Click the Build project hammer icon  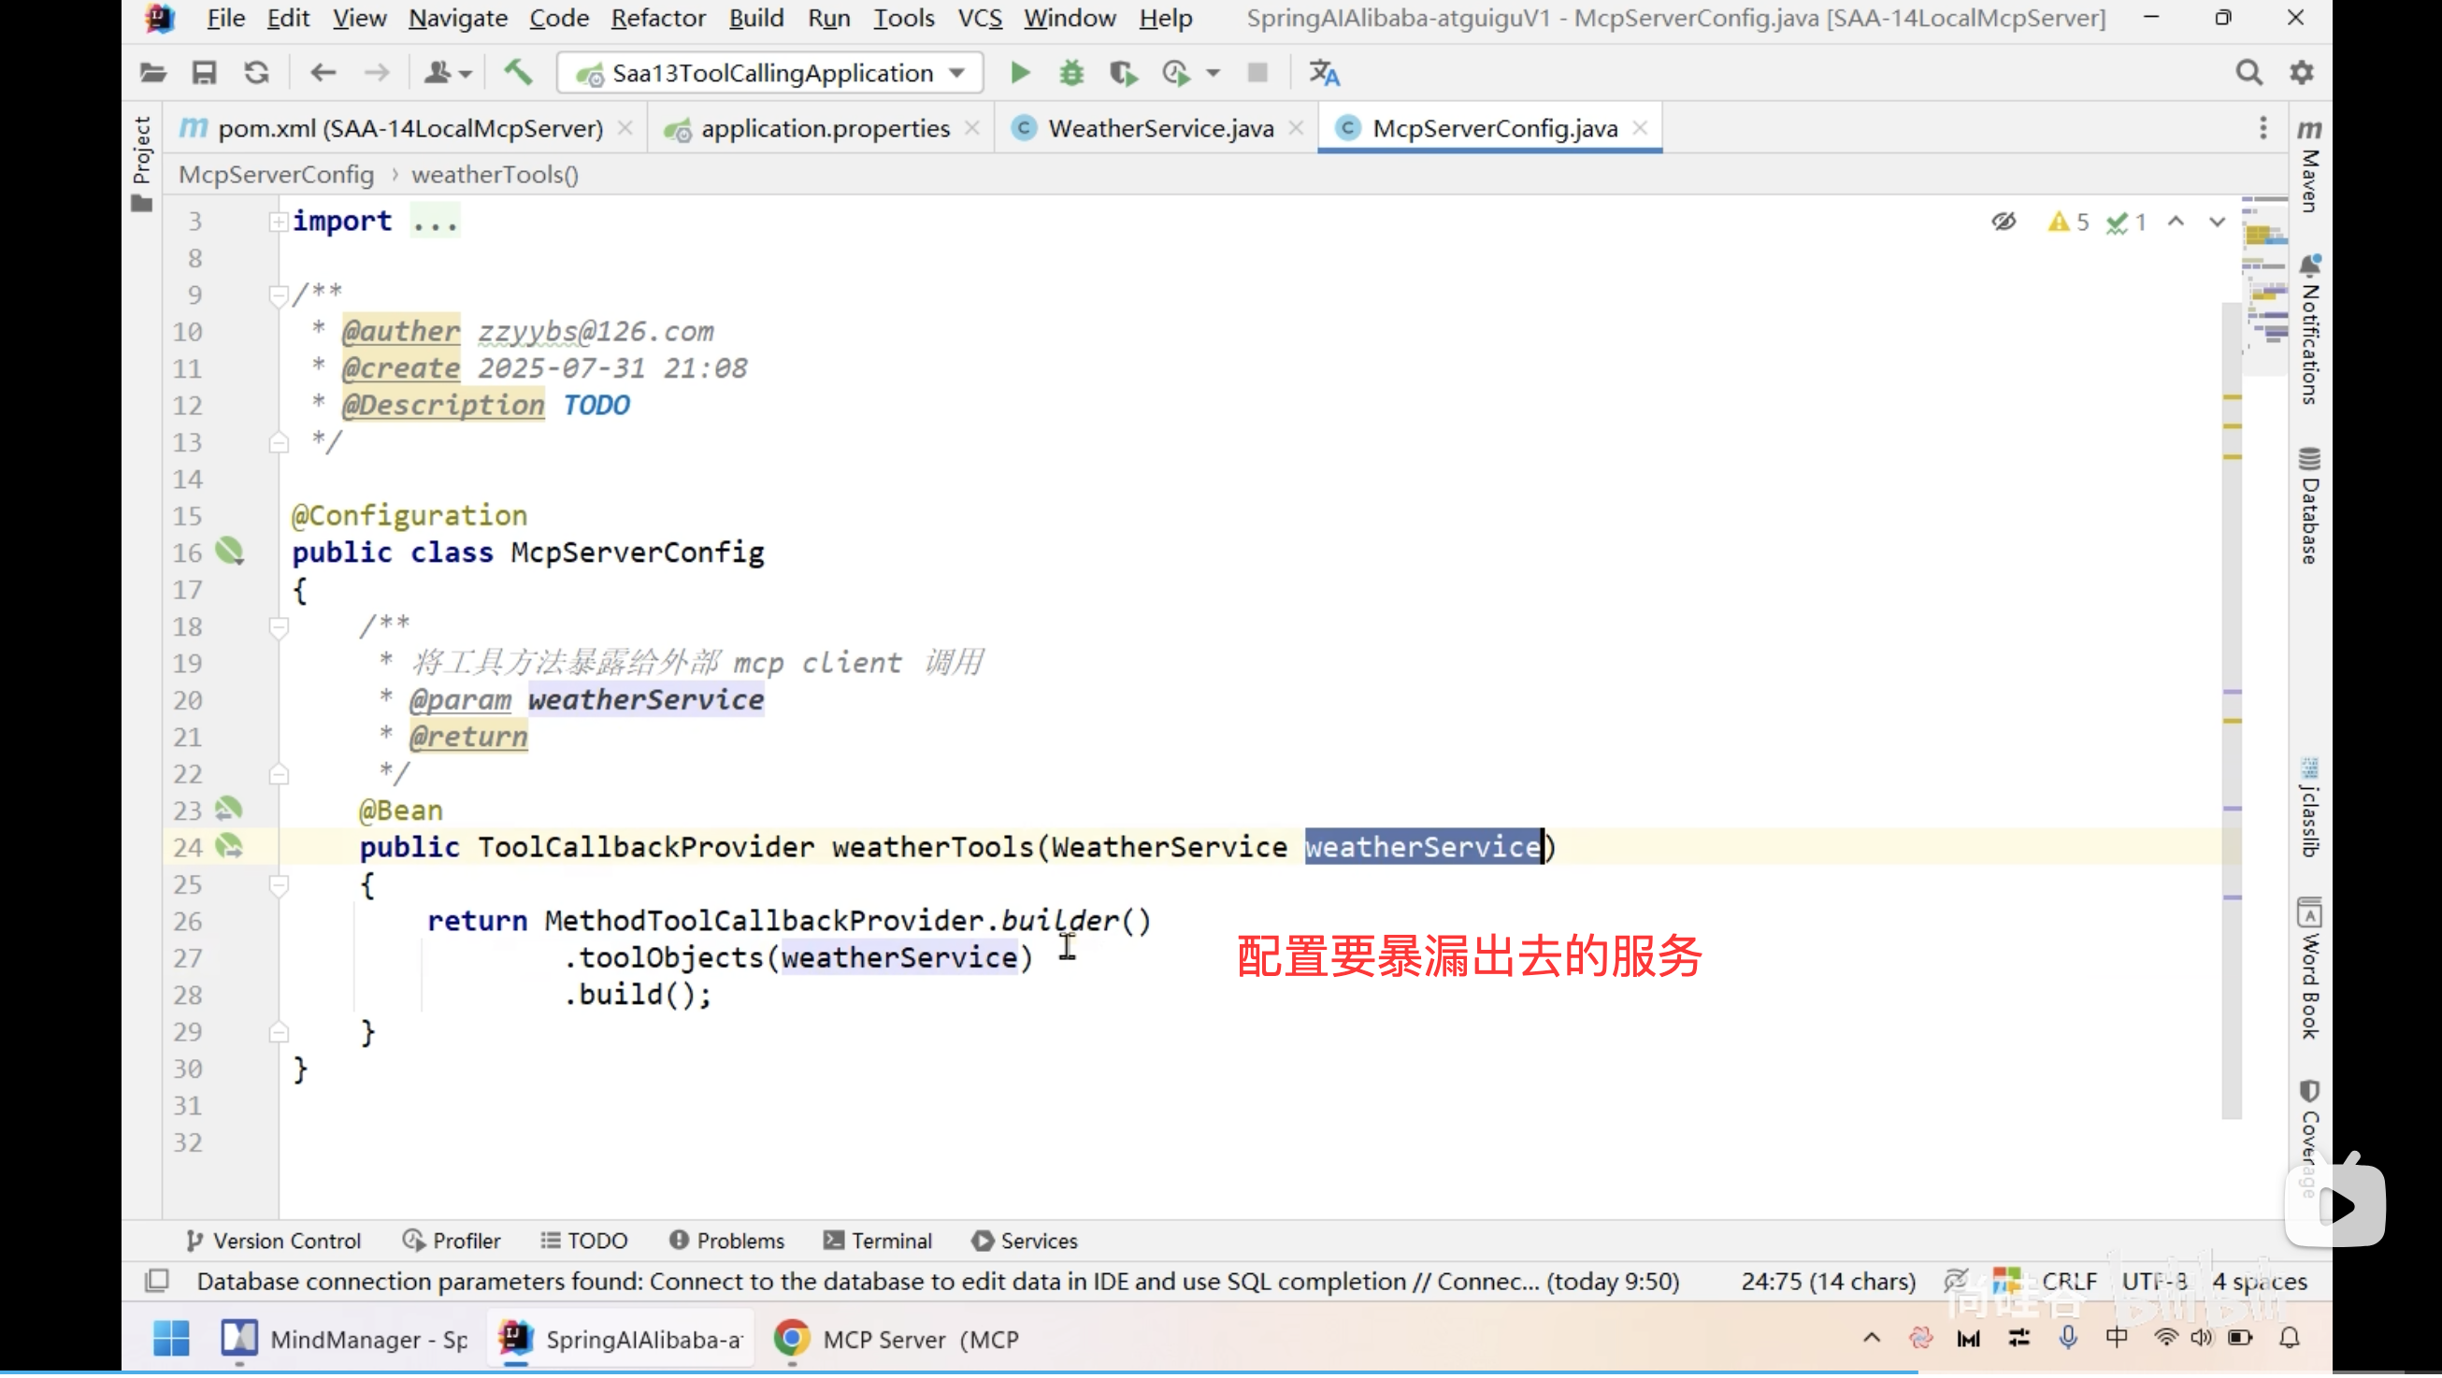518,73
